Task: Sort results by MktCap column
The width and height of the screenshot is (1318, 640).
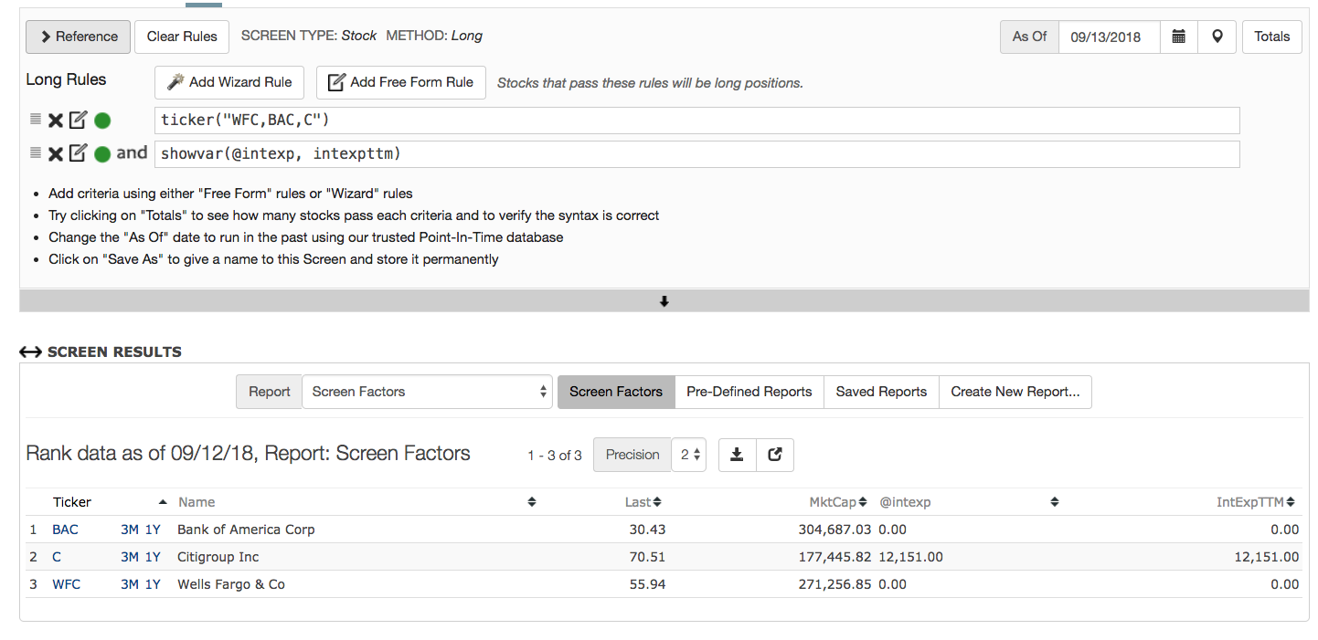Action: (838, 502)
